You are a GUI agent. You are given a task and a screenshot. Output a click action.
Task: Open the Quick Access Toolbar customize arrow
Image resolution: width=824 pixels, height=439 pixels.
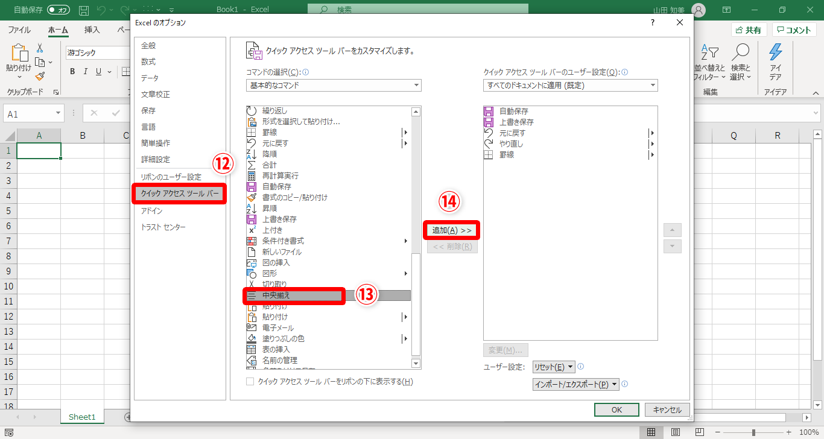(x=172, y=11)
